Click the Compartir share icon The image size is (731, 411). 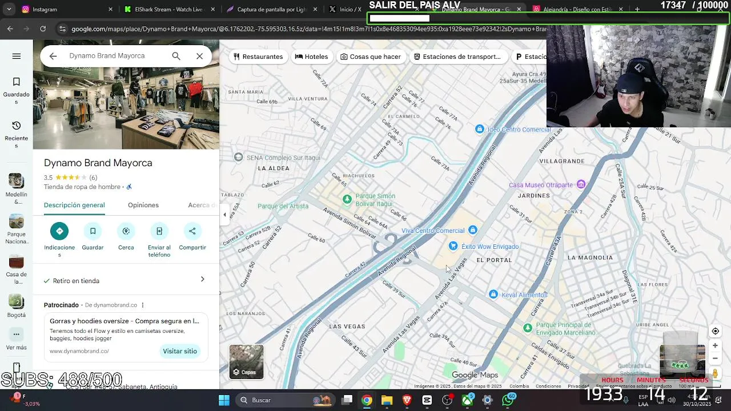click(x=192, y=231)
